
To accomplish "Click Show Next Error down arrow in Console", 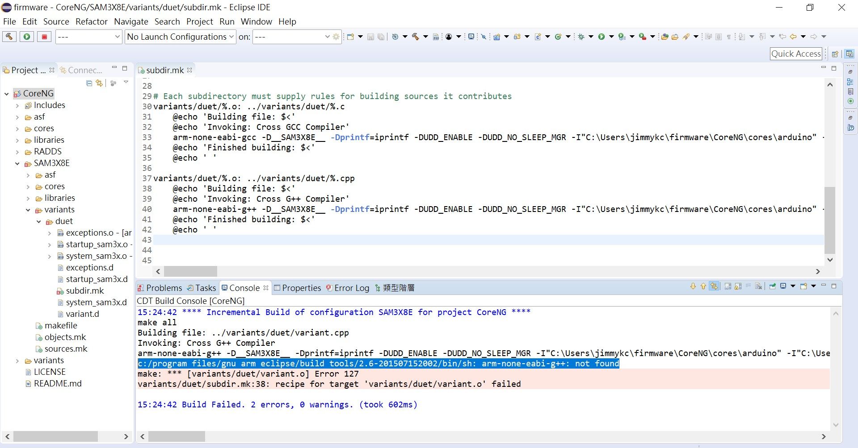I will [x=693, y=286].
